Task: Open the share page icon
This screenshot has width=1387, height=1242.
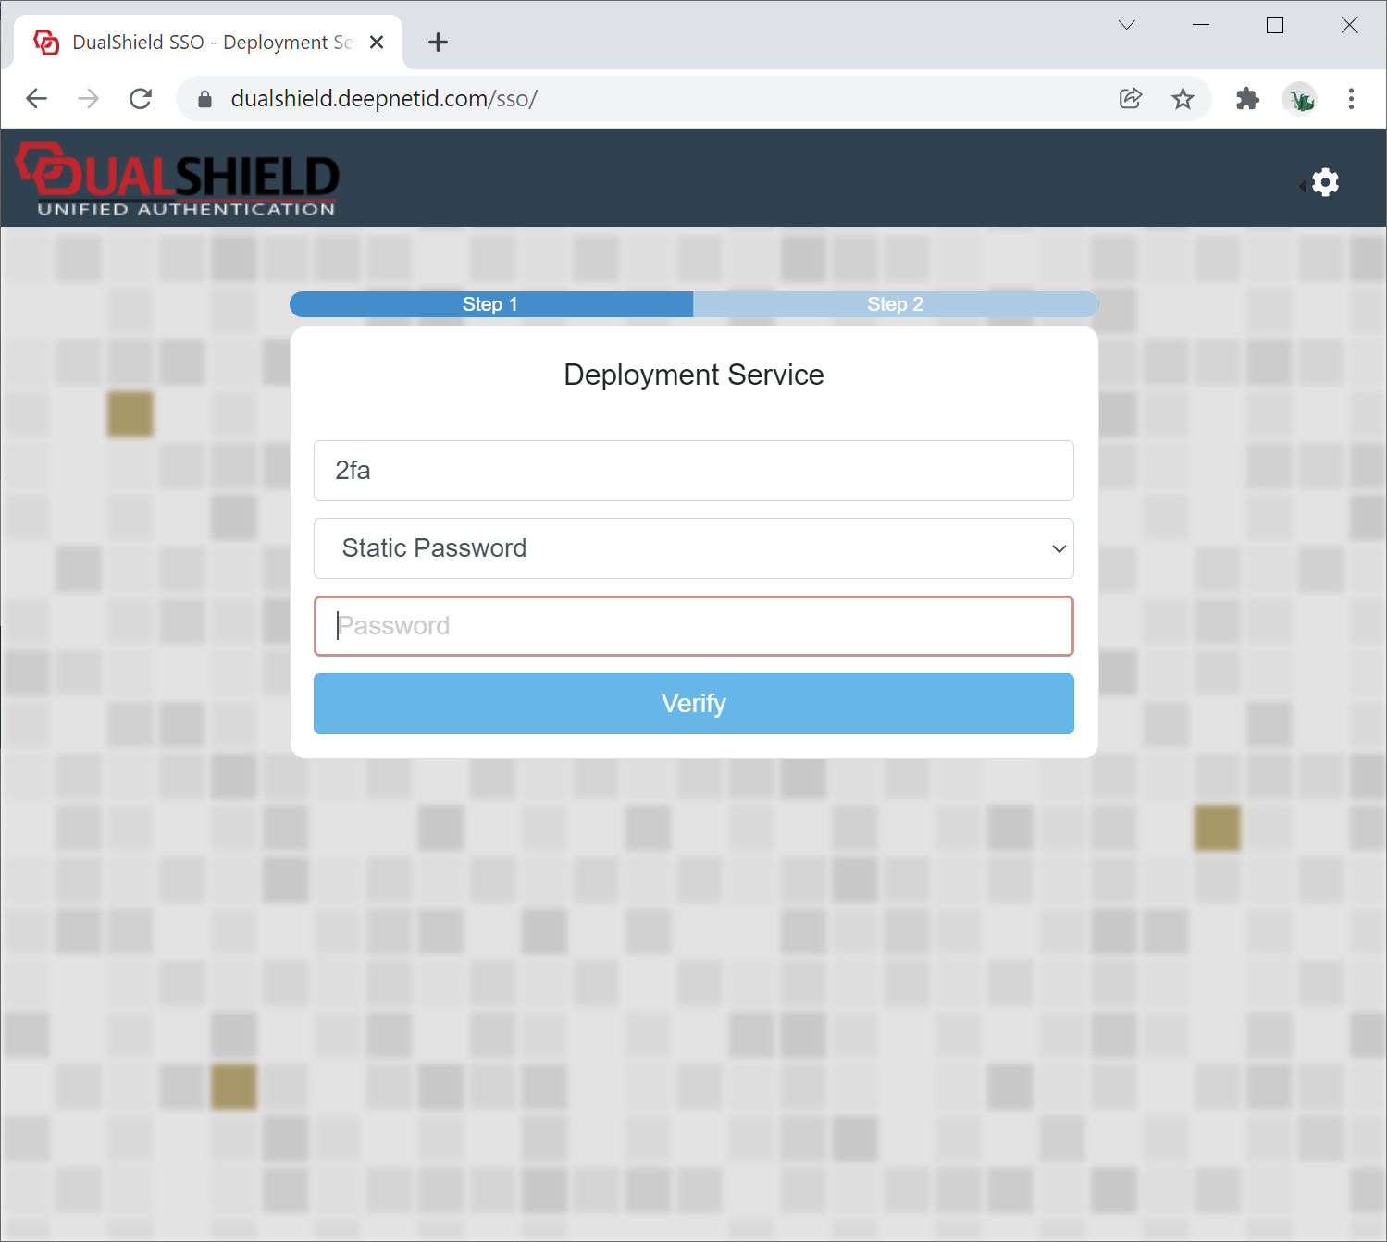Action: click(1131, 99)
